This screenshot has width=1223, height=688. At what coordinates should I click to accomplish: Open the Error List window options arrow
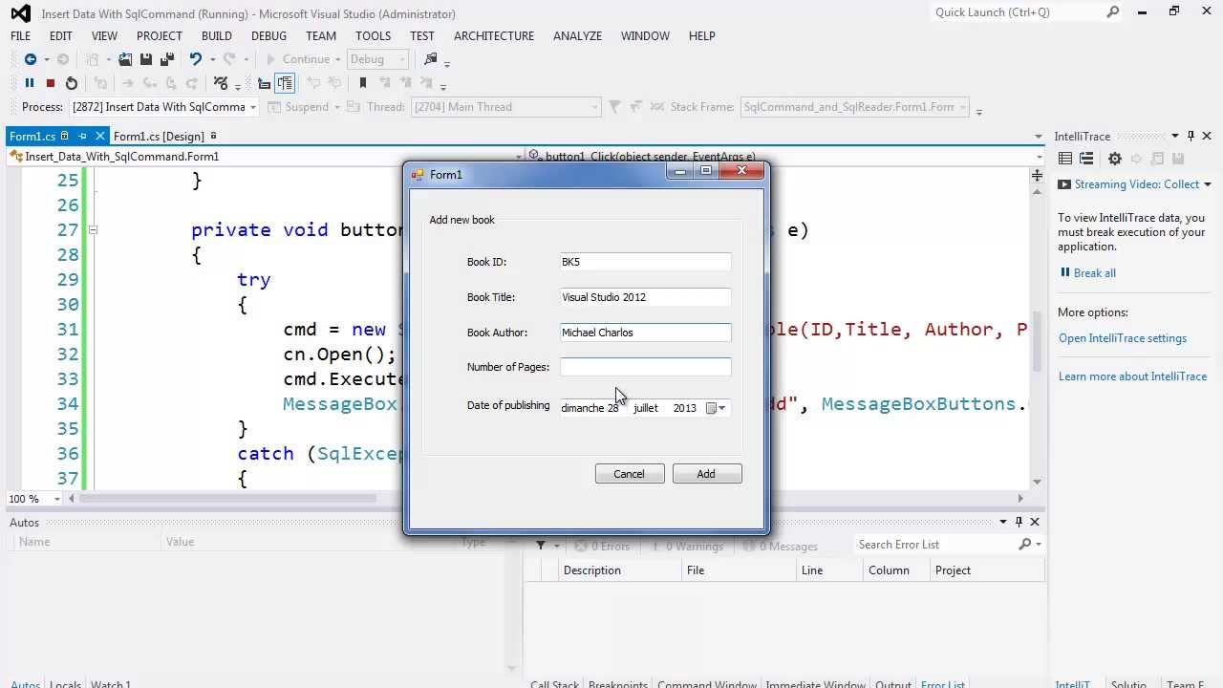pyautogui.click(x=1003, y=522)
